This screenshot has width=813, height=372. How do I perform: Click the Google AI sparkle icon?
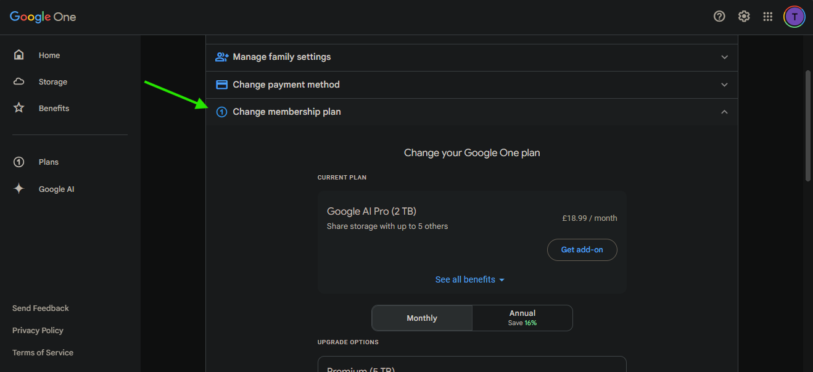(19, 189)
